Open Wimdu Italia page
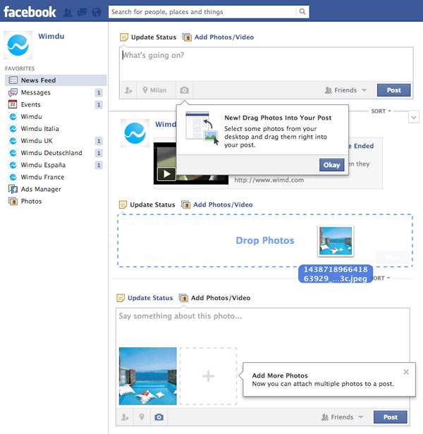This screenshot has width=423, height=434. point(39,129)
